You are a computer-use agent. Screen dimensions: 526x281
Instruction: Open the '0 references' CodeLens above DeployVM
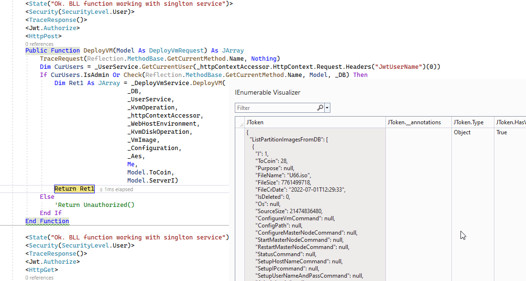(39, 43)
